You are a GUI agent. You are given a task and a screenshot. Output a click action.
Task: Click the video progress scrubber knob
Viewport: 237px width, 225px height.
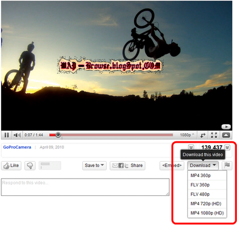[x=58, y=135]
